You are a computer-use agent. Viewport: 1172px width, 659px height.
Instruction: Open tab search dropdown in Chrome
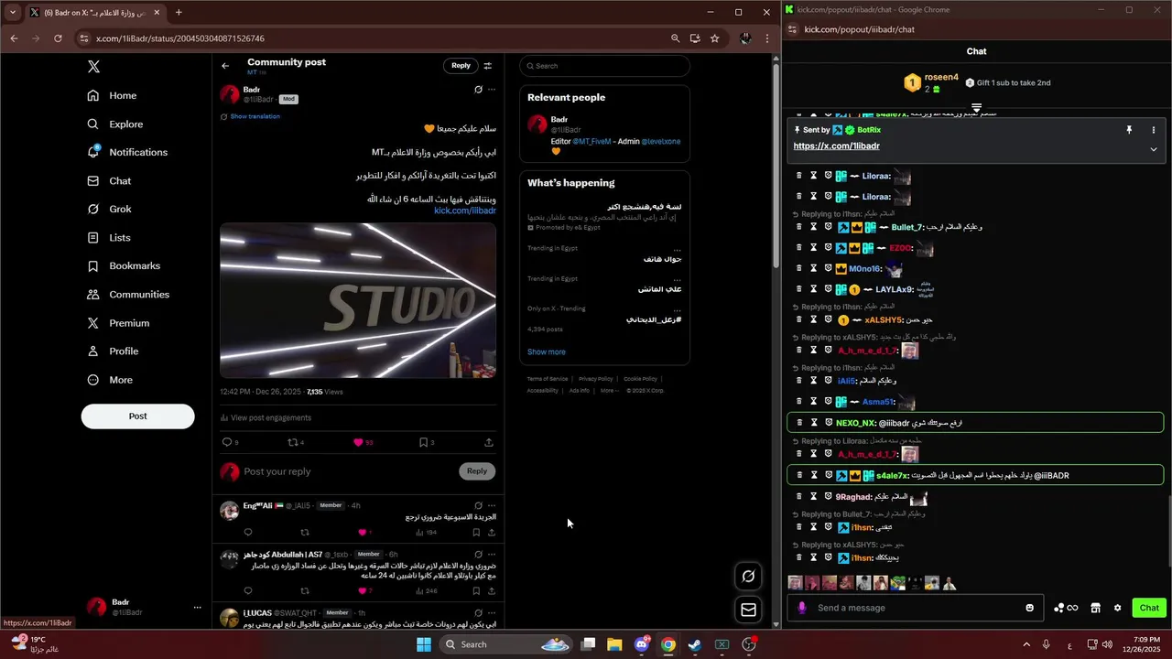12,13
